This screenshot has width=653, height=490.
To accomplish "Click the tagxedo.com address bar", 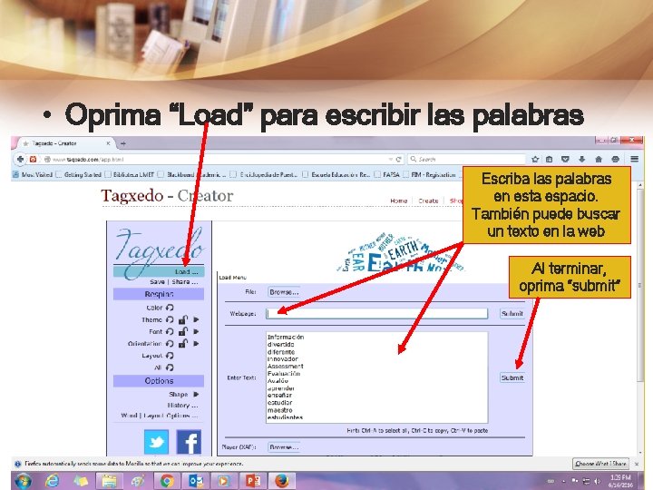I will 217,159.
